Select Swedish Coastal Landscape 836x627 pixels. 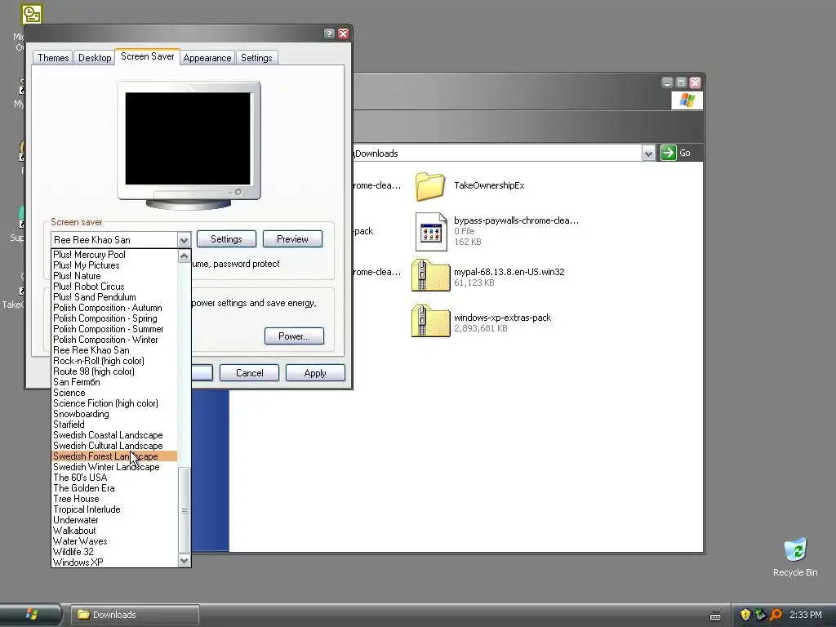coord(114,436)
